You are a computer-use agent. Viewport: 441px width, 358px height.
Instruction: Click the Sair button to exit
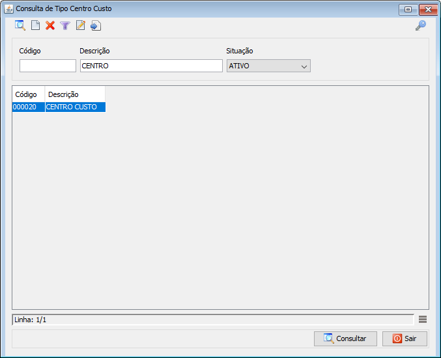coord(405,338)
